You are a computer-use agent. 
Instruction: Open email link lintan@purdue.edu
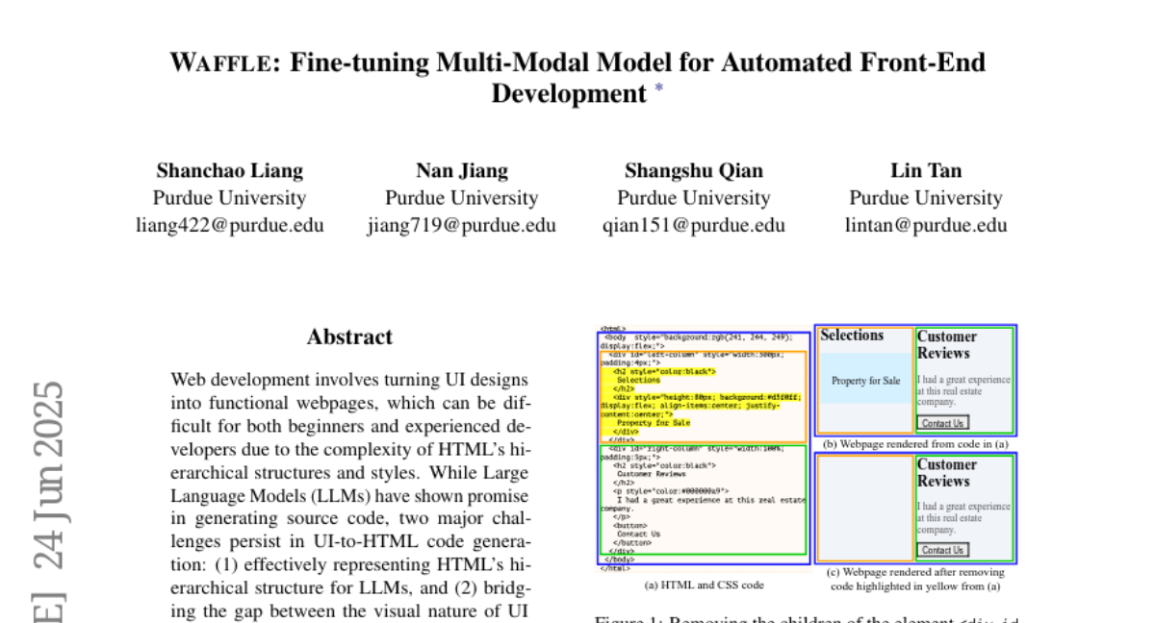tap(926, 226)
